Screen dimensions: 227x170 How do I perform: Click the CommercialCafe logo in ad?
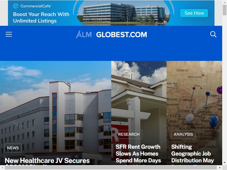tap(32, 6)
